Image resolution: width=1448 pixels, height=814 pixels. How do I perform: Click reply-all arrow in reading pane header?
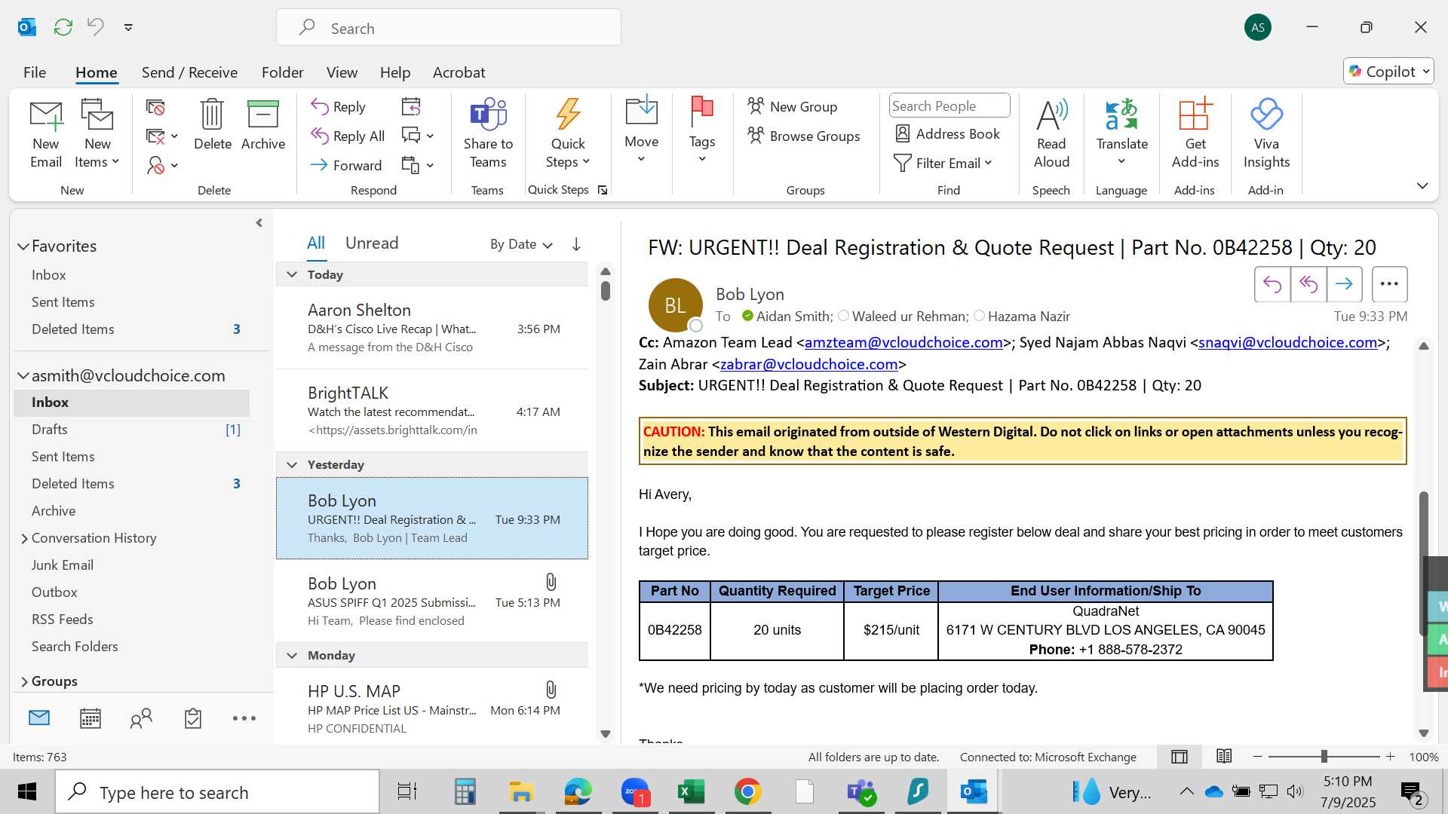(1308, 284)
